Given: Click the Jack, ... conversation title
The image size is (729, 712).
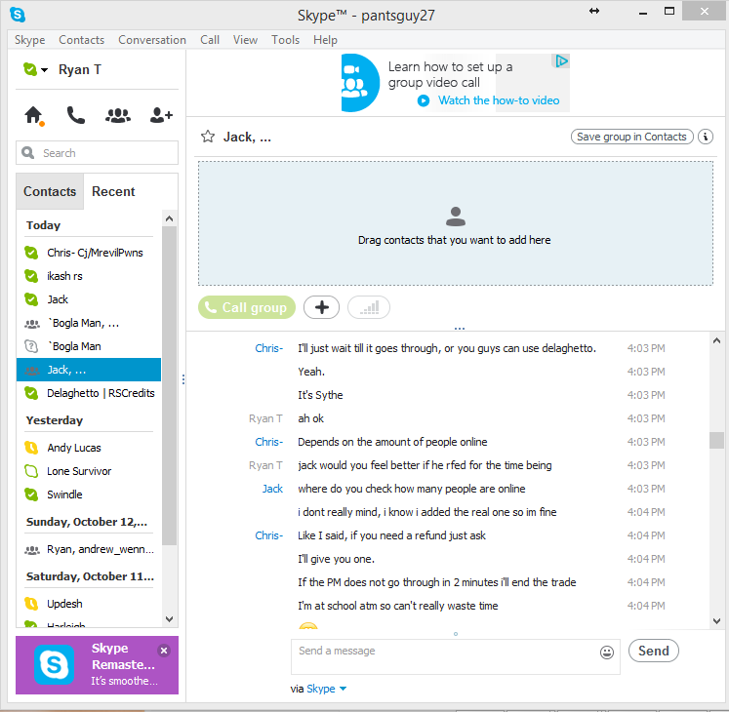Looking at the screenshot, I should [x=247, y=138].
